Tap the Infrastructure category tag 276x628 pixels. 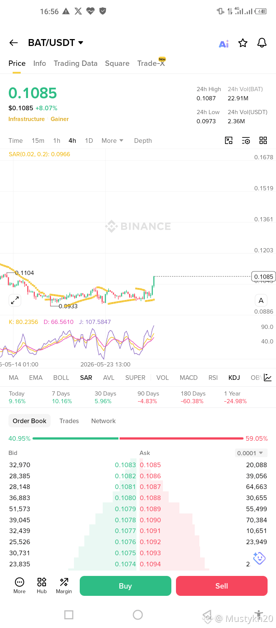26,119
